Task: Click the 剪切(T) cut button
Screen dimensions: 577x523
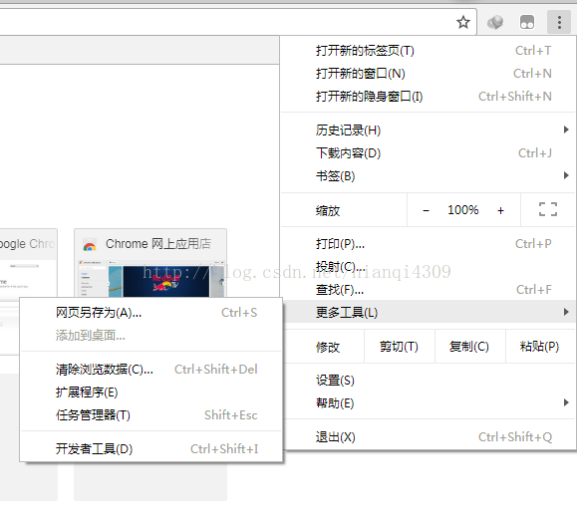Action: (x=400, y=347)
